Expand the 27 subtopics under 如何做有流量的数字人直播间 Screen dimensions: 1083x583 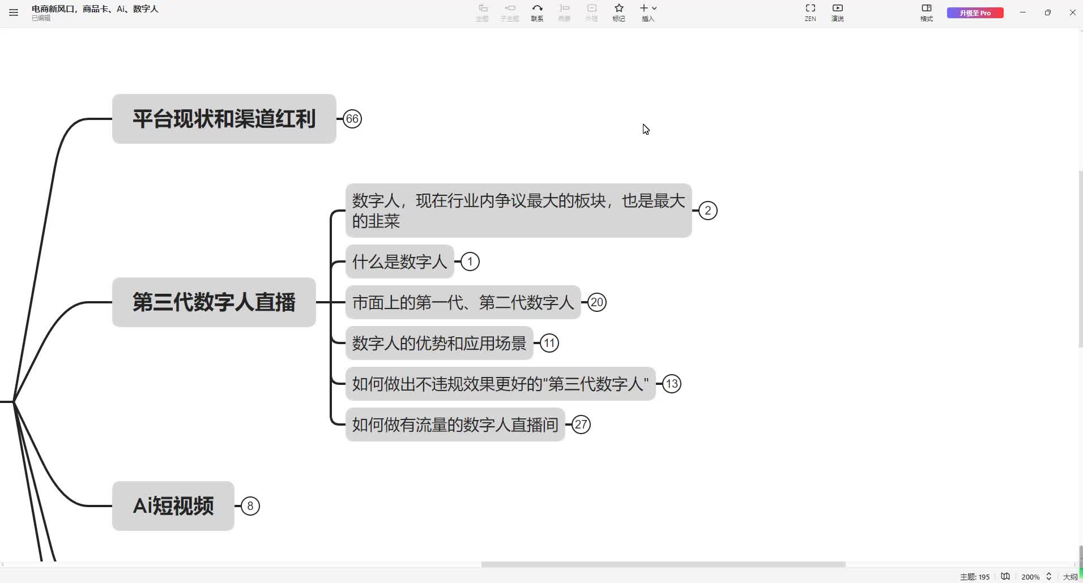pos(581,425)
